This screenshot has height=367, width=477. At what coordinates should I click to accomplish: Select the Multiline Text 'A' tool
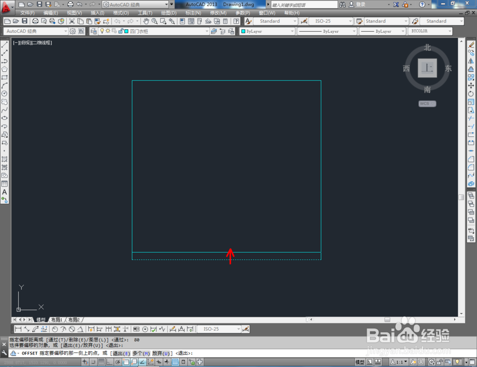pos(4,192)
